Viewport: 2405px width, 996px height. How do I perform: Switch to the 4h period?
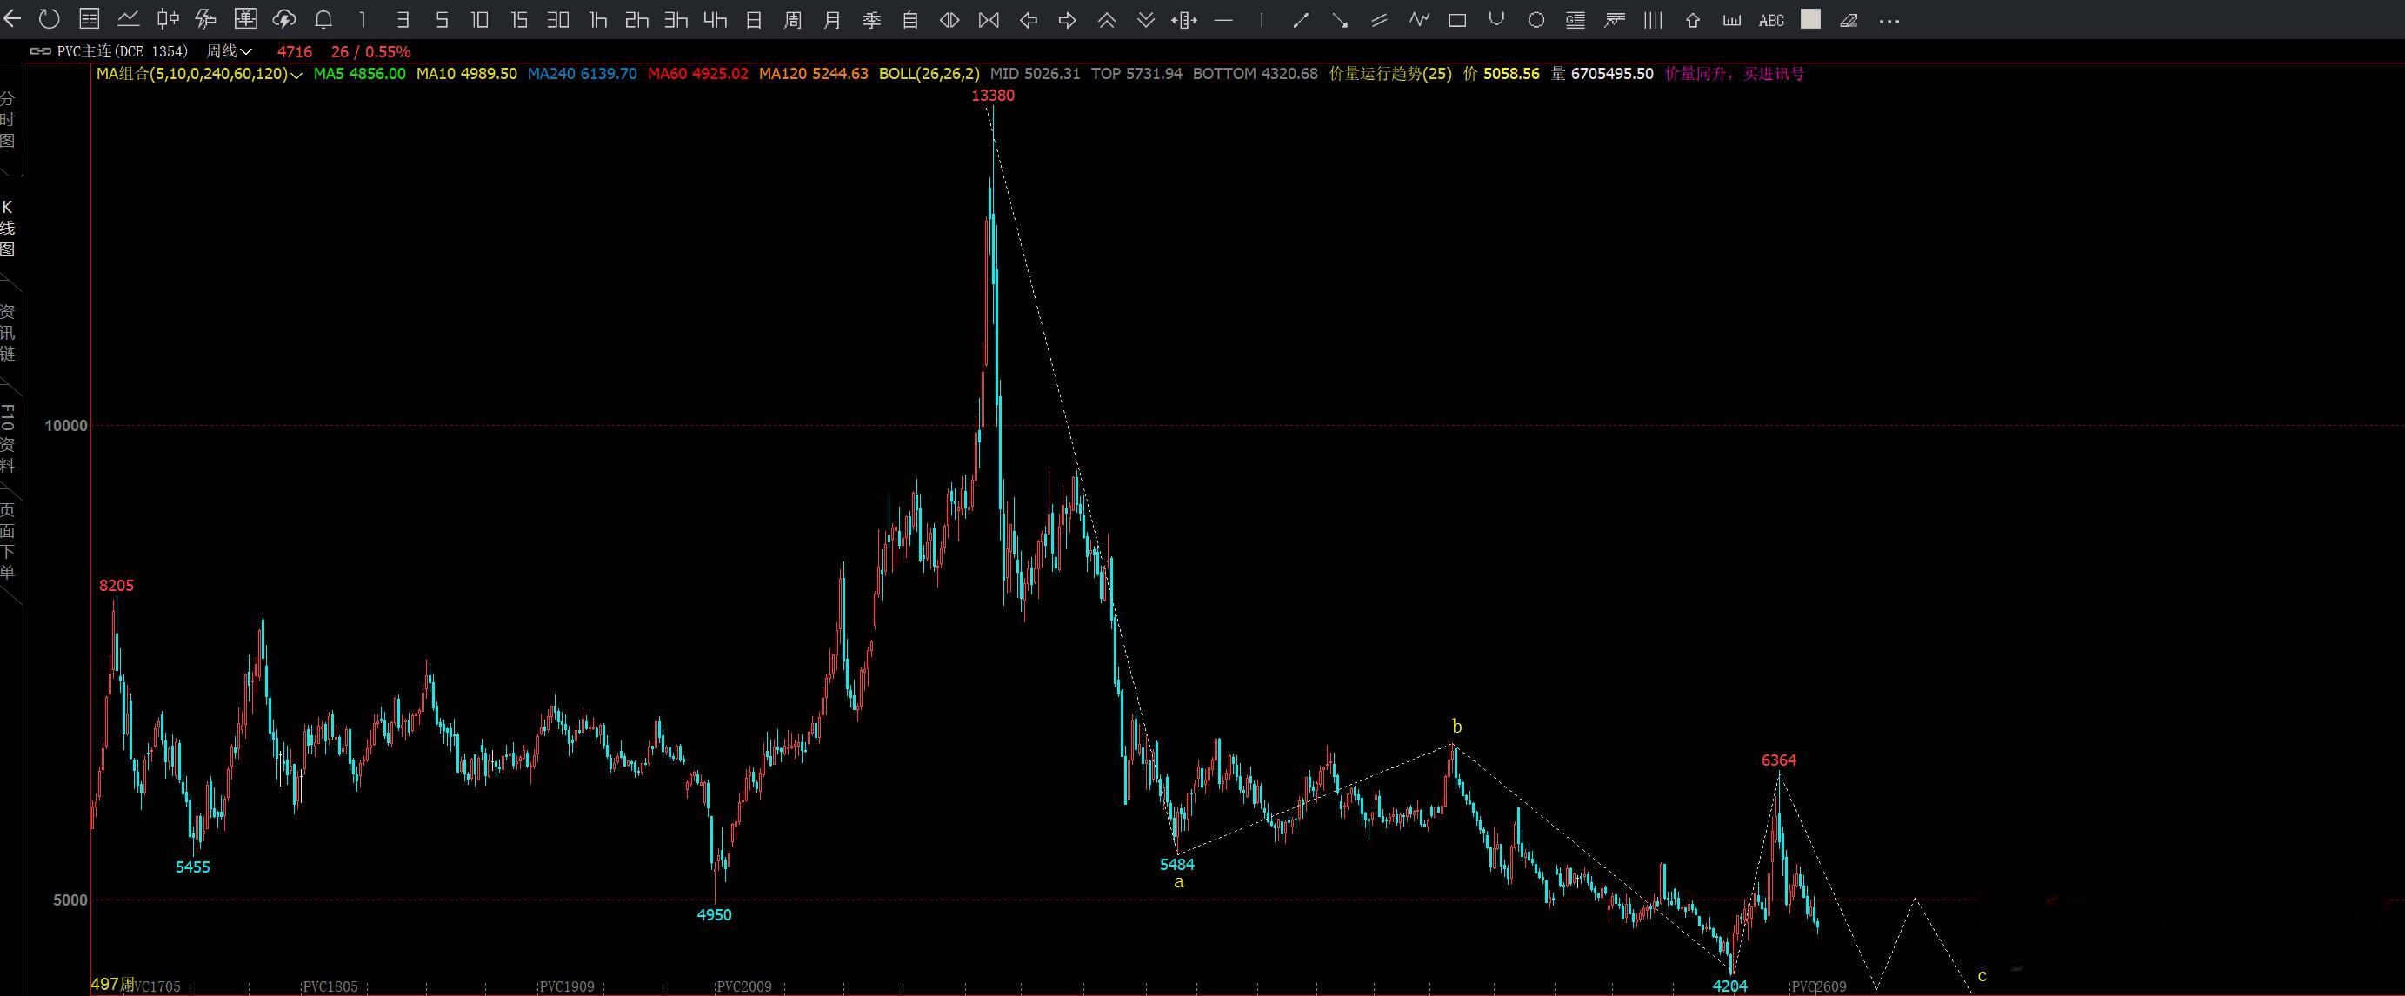coord(715,20)
